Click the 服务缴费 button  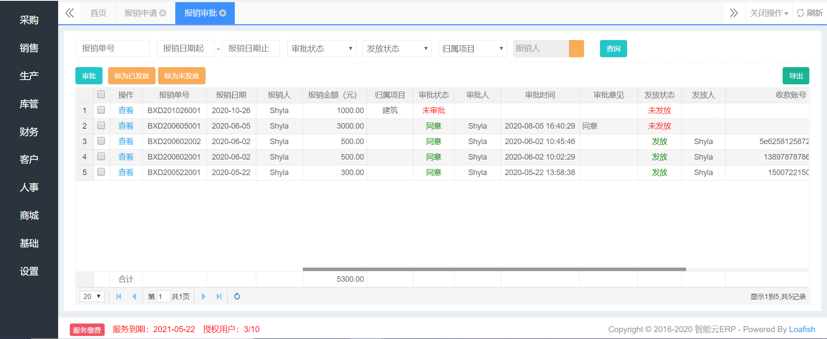[87, 330]
